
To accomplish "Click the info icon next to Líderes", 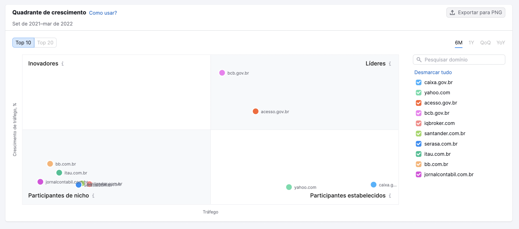I will click(x=390, y=63).
